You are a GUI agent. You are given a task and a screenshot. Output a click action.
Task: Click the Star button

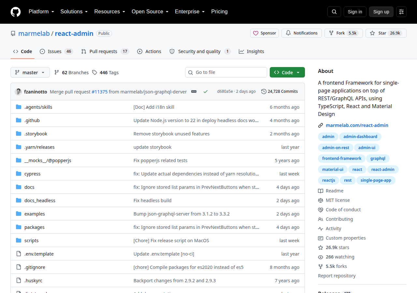tap(386, 33)
